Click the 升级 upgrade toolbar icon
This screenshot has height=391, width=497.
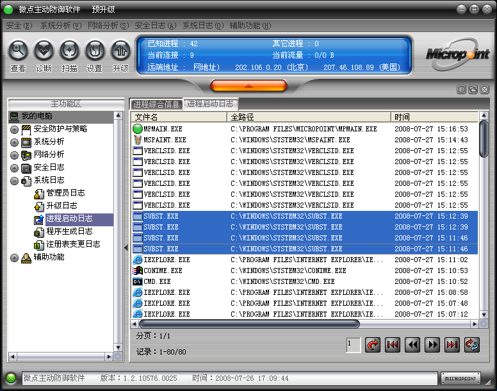point(120,51)
